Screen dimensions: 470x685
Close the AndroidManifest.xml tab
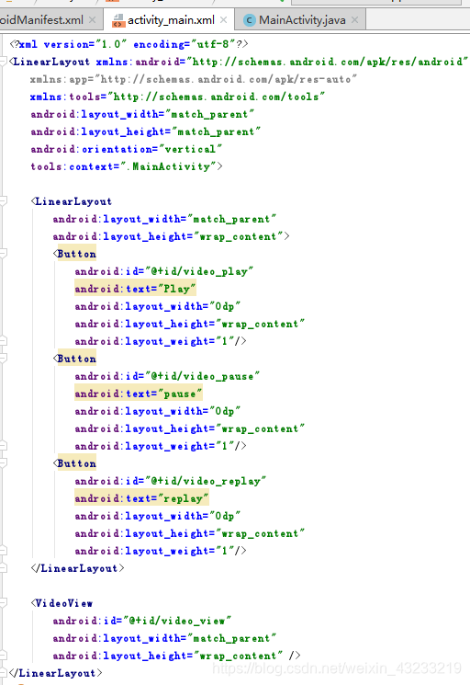pyautogui.click(x=92, y=20)
